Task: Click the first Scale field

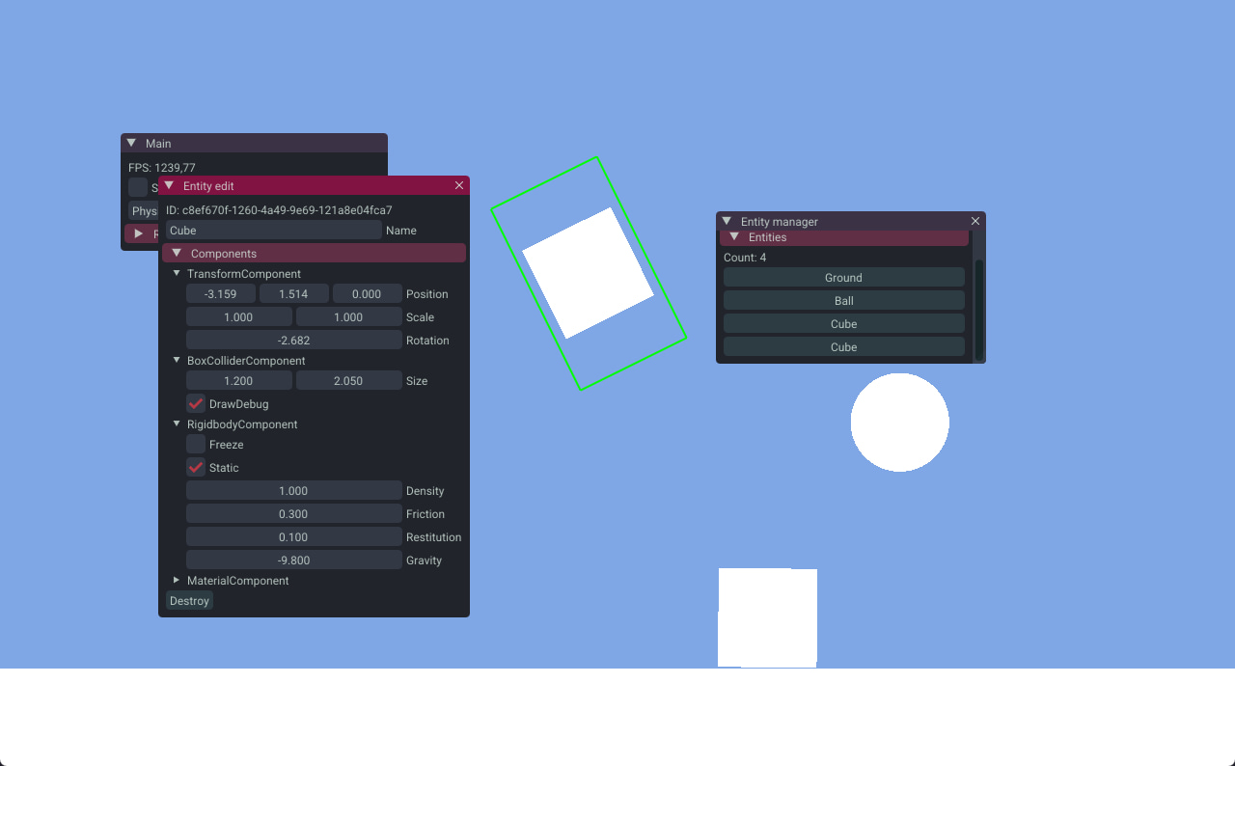Action: 239,316
